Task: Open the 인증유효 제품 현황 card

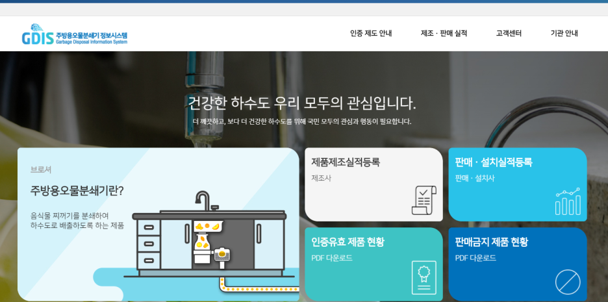Action: point(374,264)
